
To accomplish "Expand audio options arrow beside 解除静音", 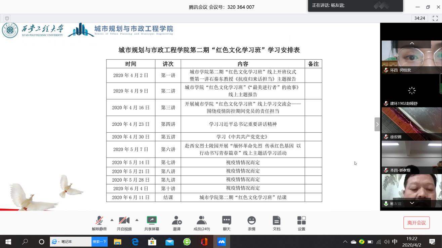I will tap(112, 220).
